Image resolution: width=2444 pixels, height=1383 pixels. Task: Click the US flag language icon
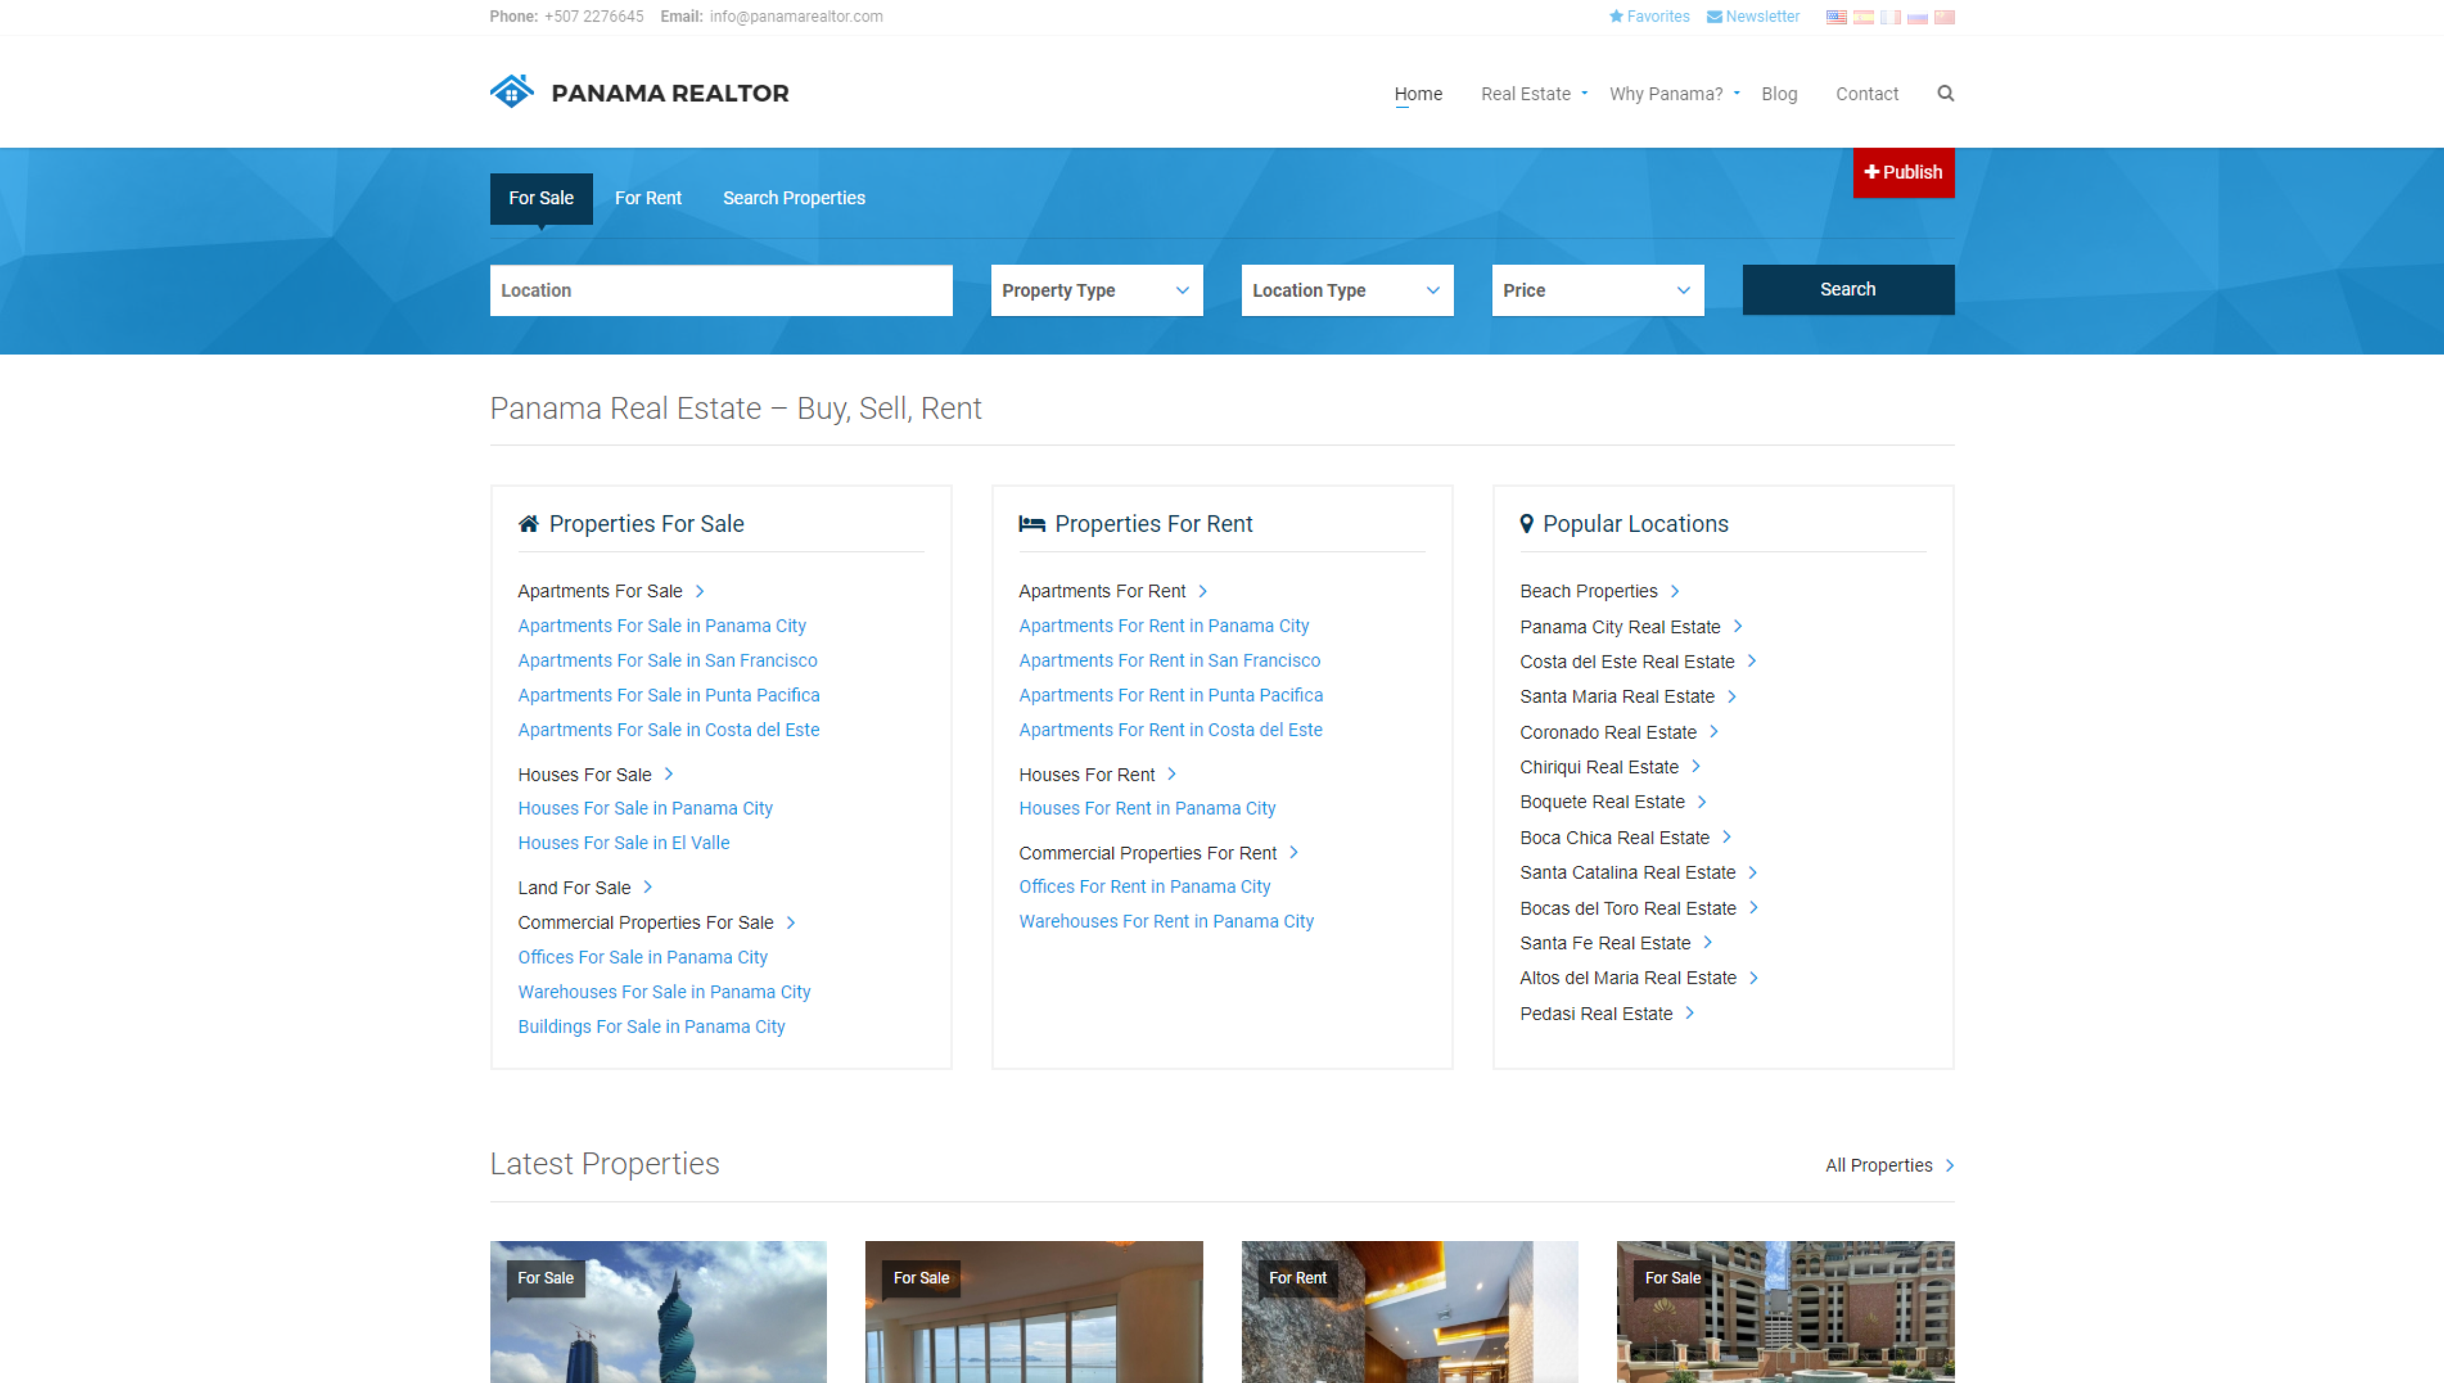coord(1836,17)
